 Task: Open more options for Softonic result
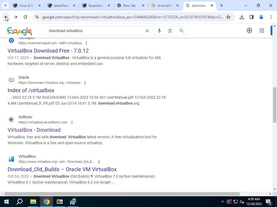(72, 122)
